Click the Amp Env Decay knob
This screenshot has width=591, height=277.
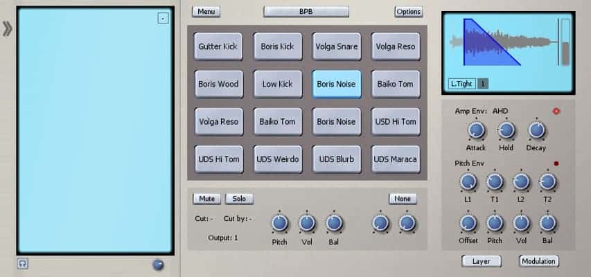(x=536, y=130)
